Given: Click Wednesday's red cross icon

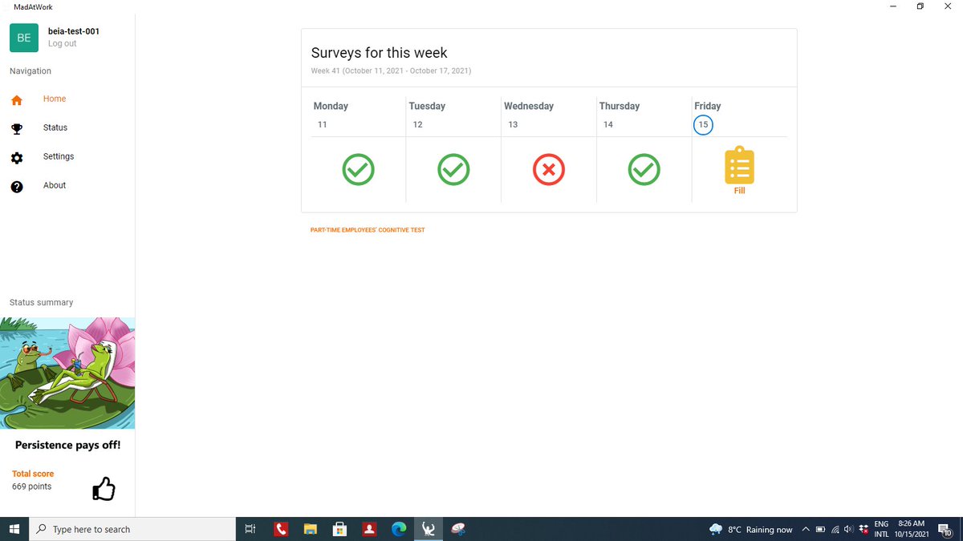Looking at the screenshot, I should [x=549, y=169].
